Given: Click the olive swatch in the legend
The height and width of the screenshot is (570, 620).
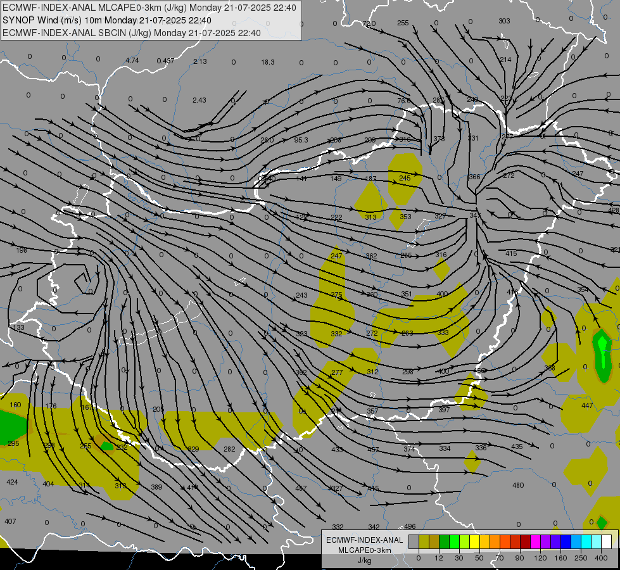Looking at the screenshot, I should point(424,541).
